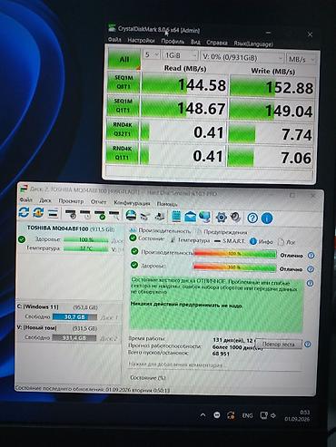Viewport: 336px width, 447px height.
Task: Open the test size dropdown showing 1GiB
Action: pyautogui.click(x=180, y=55)
